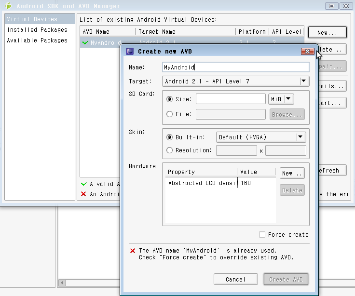355x296 pixels.
Task: Click the Cancel button
Action: click(x=236, y=279)
